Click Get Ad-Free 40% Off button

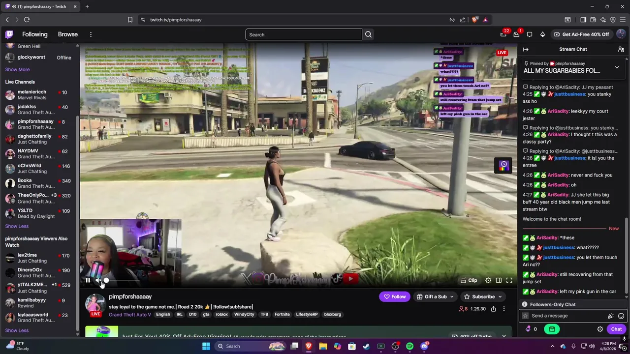(582, 34)
